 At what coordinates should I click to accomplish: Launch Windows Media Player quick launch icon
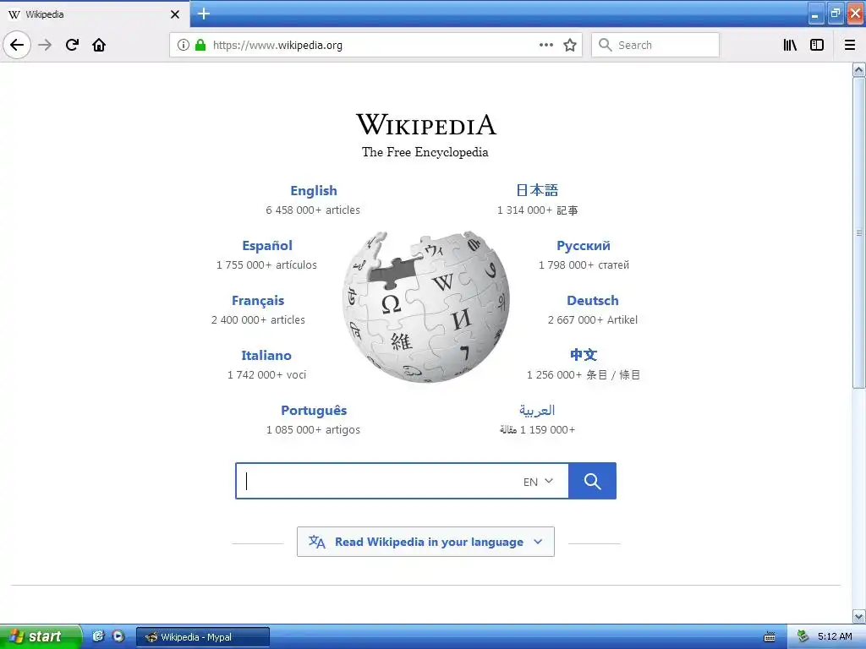pyautogui.click(x=118, y=636)
